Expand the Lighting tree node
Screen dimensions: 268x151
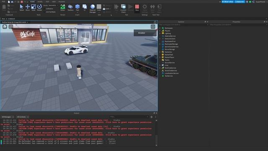click(x=160, y=34)
